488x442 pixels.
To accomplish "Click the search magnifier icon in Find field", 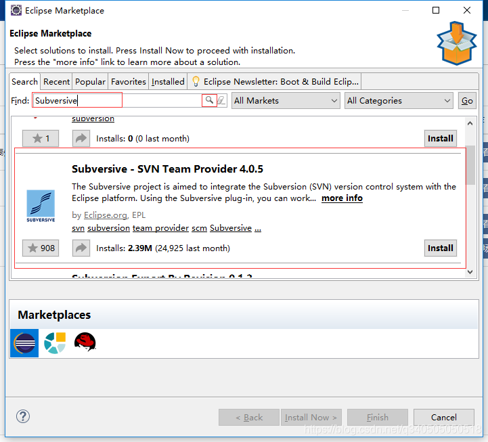I will click(209, 100).
